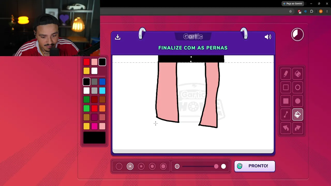Open the large current-color preview box

pyautogui.click(x=94, y=138)
